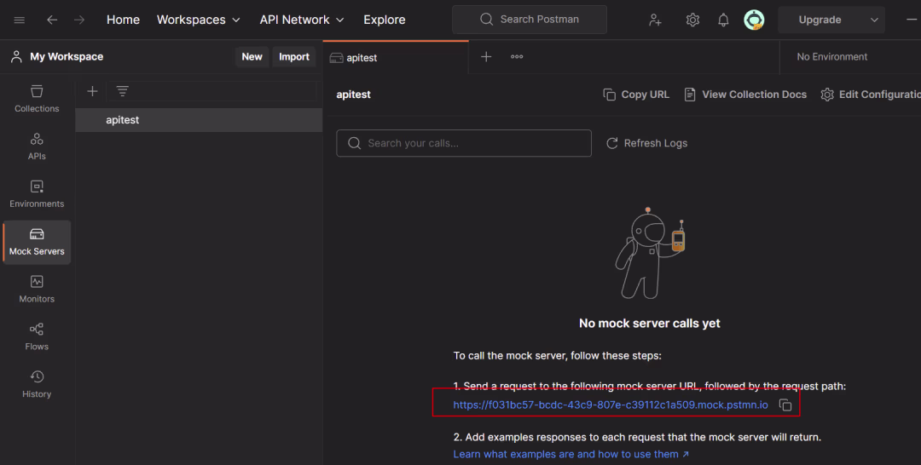
Task: Go forward with the right arrow
Action: coord(79,20)
